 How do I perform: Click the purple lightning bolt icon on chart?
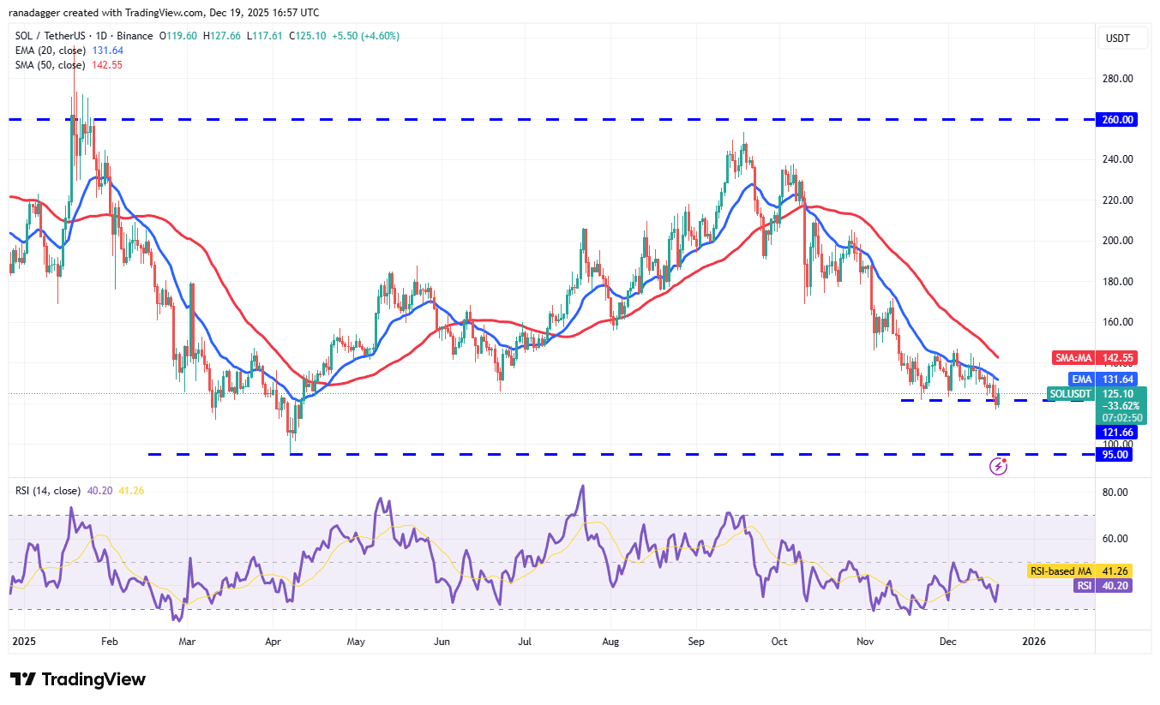point(999,465)
